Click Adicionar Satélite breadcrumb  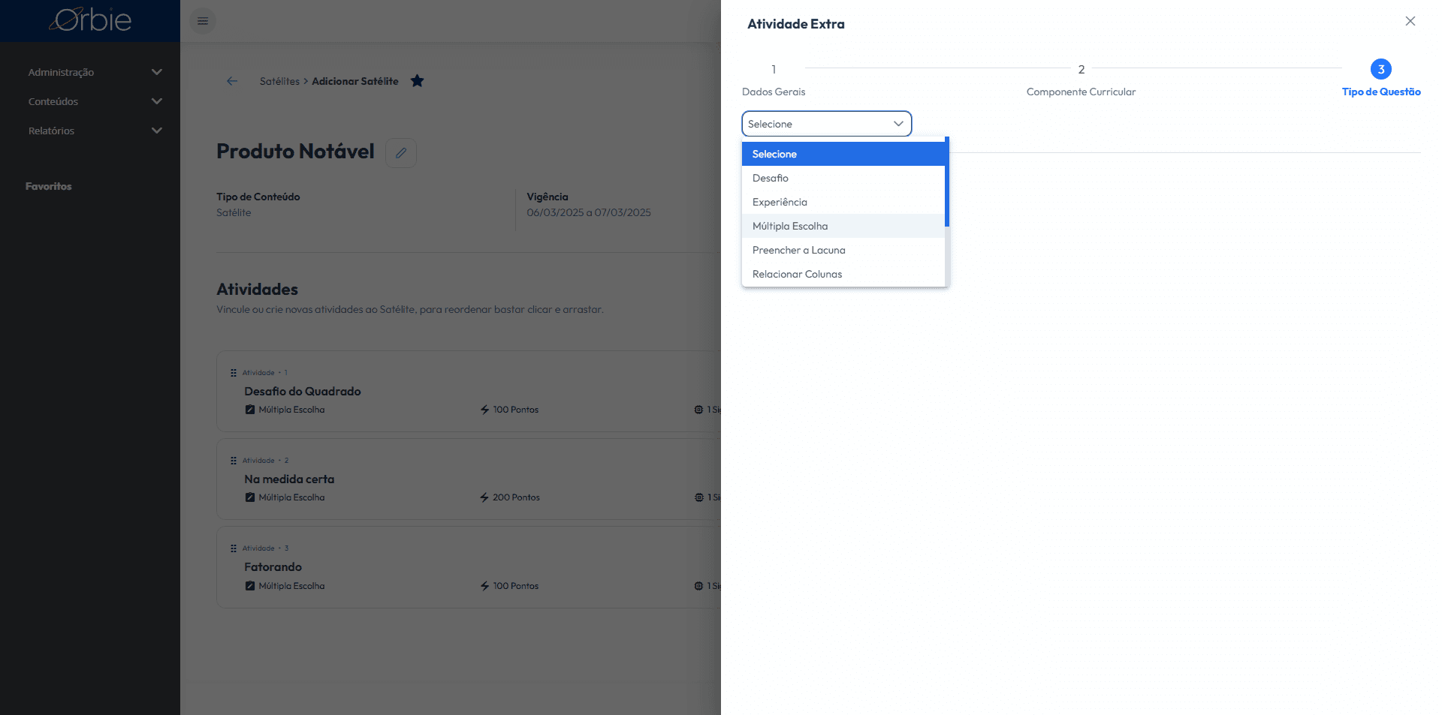[x=355, y=81]
